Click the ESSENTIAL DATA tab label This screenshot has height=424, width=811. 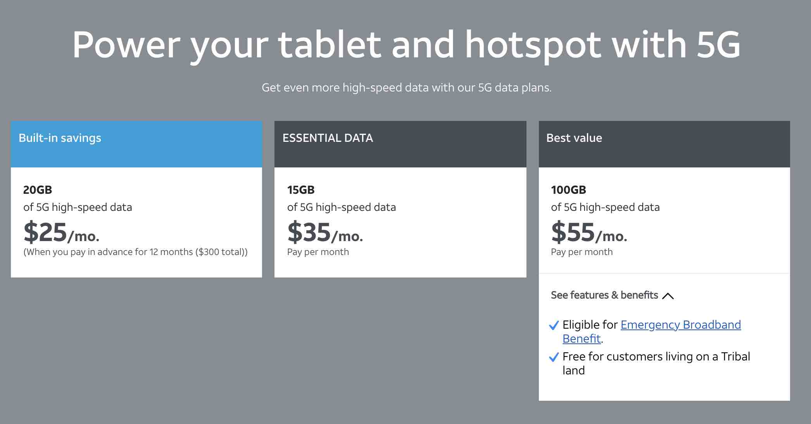327,138
